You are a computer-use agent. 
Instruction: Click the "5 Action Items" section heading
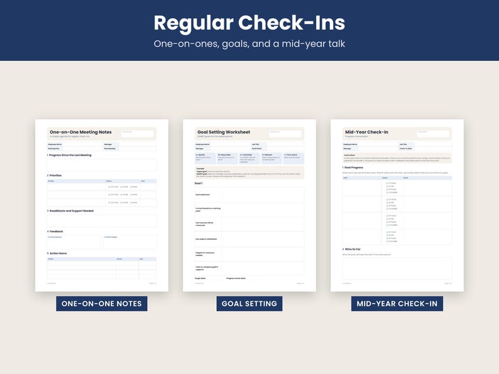pyautogui.click(x=57, y=254)
